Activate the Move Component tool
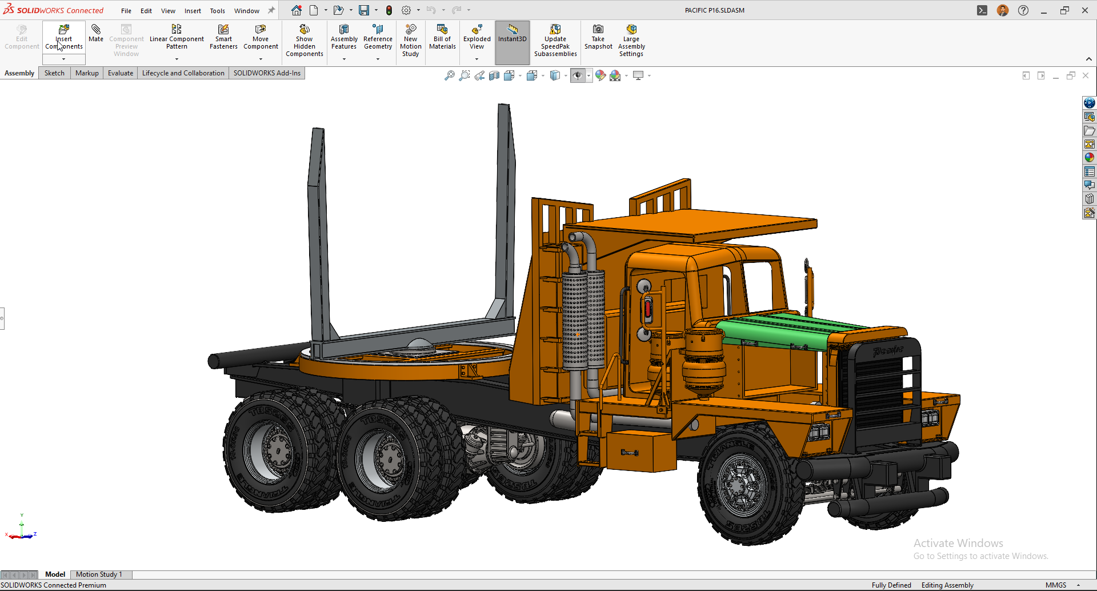This screenshot has height=591, width=1097. coord(261,37)
